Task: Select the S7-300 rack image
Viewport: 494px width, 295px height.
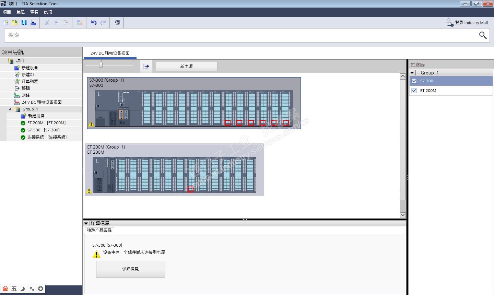Action: point(194,108)
